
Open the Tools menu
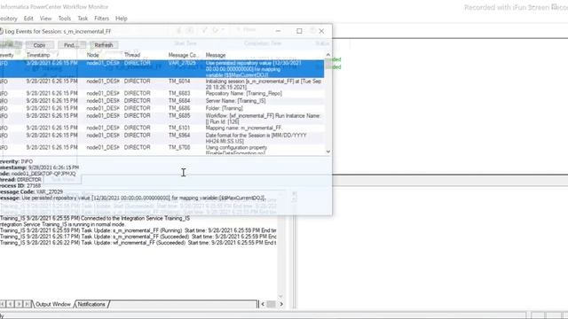[65, 19]
